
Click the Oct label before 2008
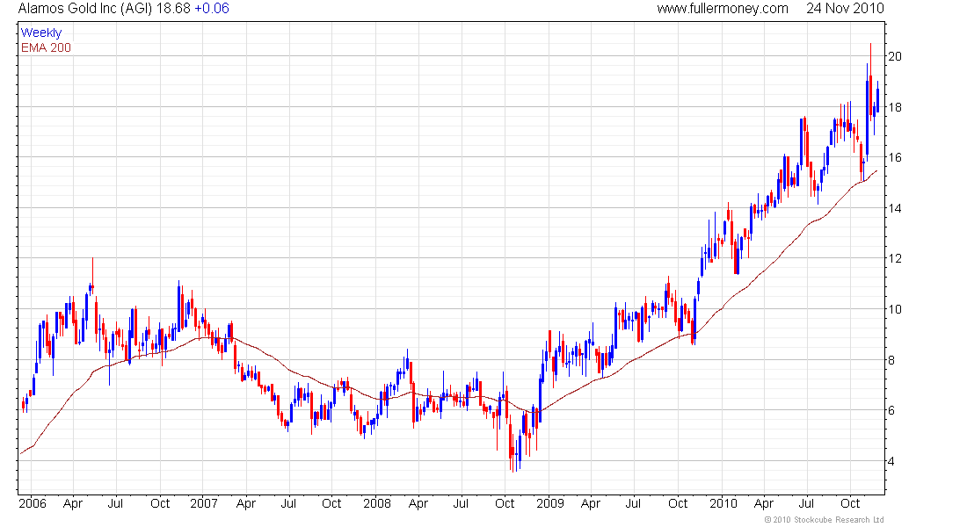(331, 503)
